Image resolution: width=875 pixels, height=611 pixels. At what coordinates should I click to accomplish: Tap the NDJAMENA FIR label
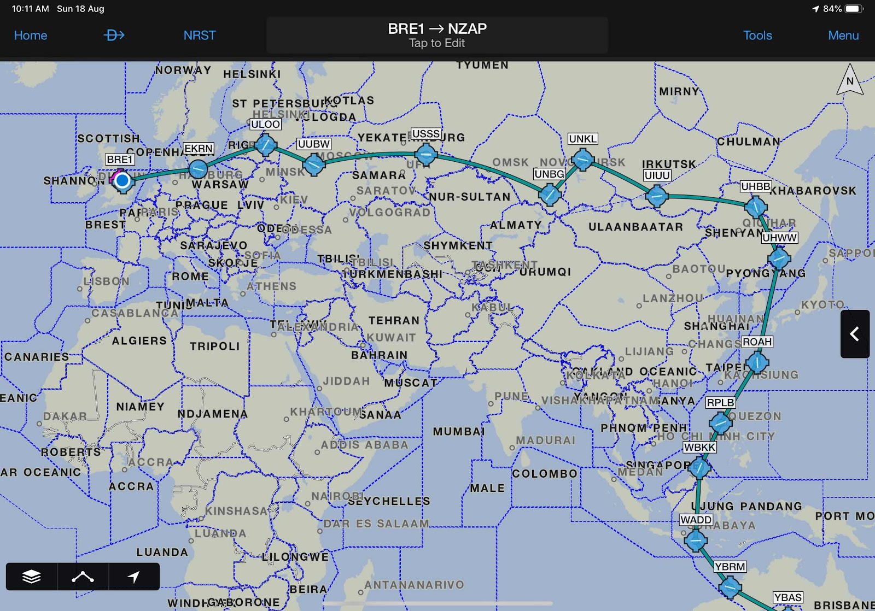(213, 414)
